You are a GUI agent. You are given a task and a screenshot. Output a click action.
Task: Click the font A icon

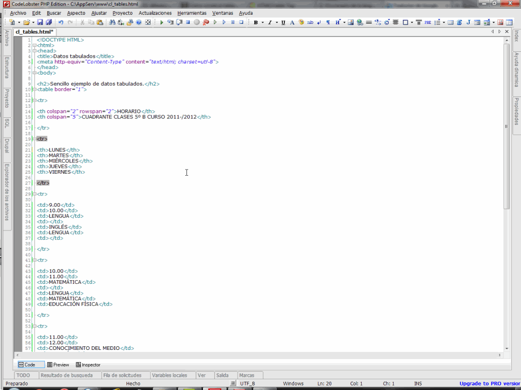[x=292, y=22]
